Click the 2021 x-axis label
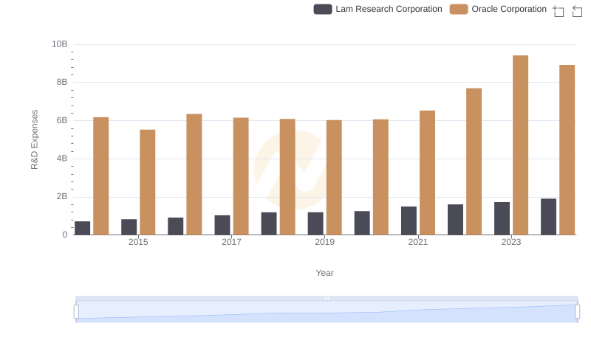 click(417, 242)
